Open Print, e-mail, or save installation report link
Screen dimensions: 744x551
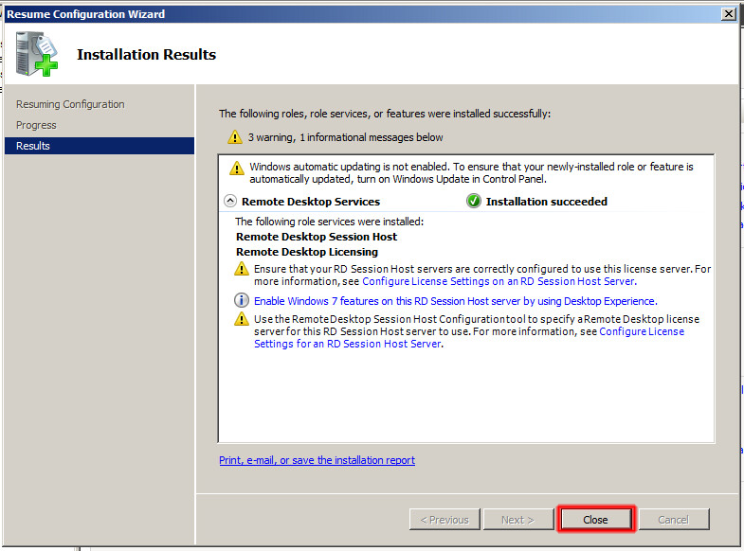(317, 460)
